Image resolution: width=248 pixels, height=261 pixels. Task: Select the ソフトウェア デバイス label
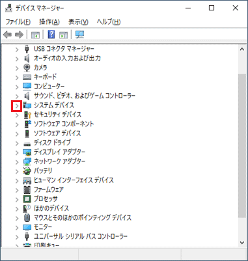(57, 133)
